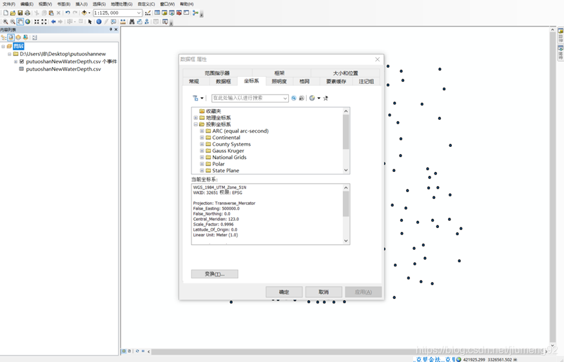Open the 自定义(C) menu
The height and width of the screenshot is (362, 564).
tap(146, 4)
